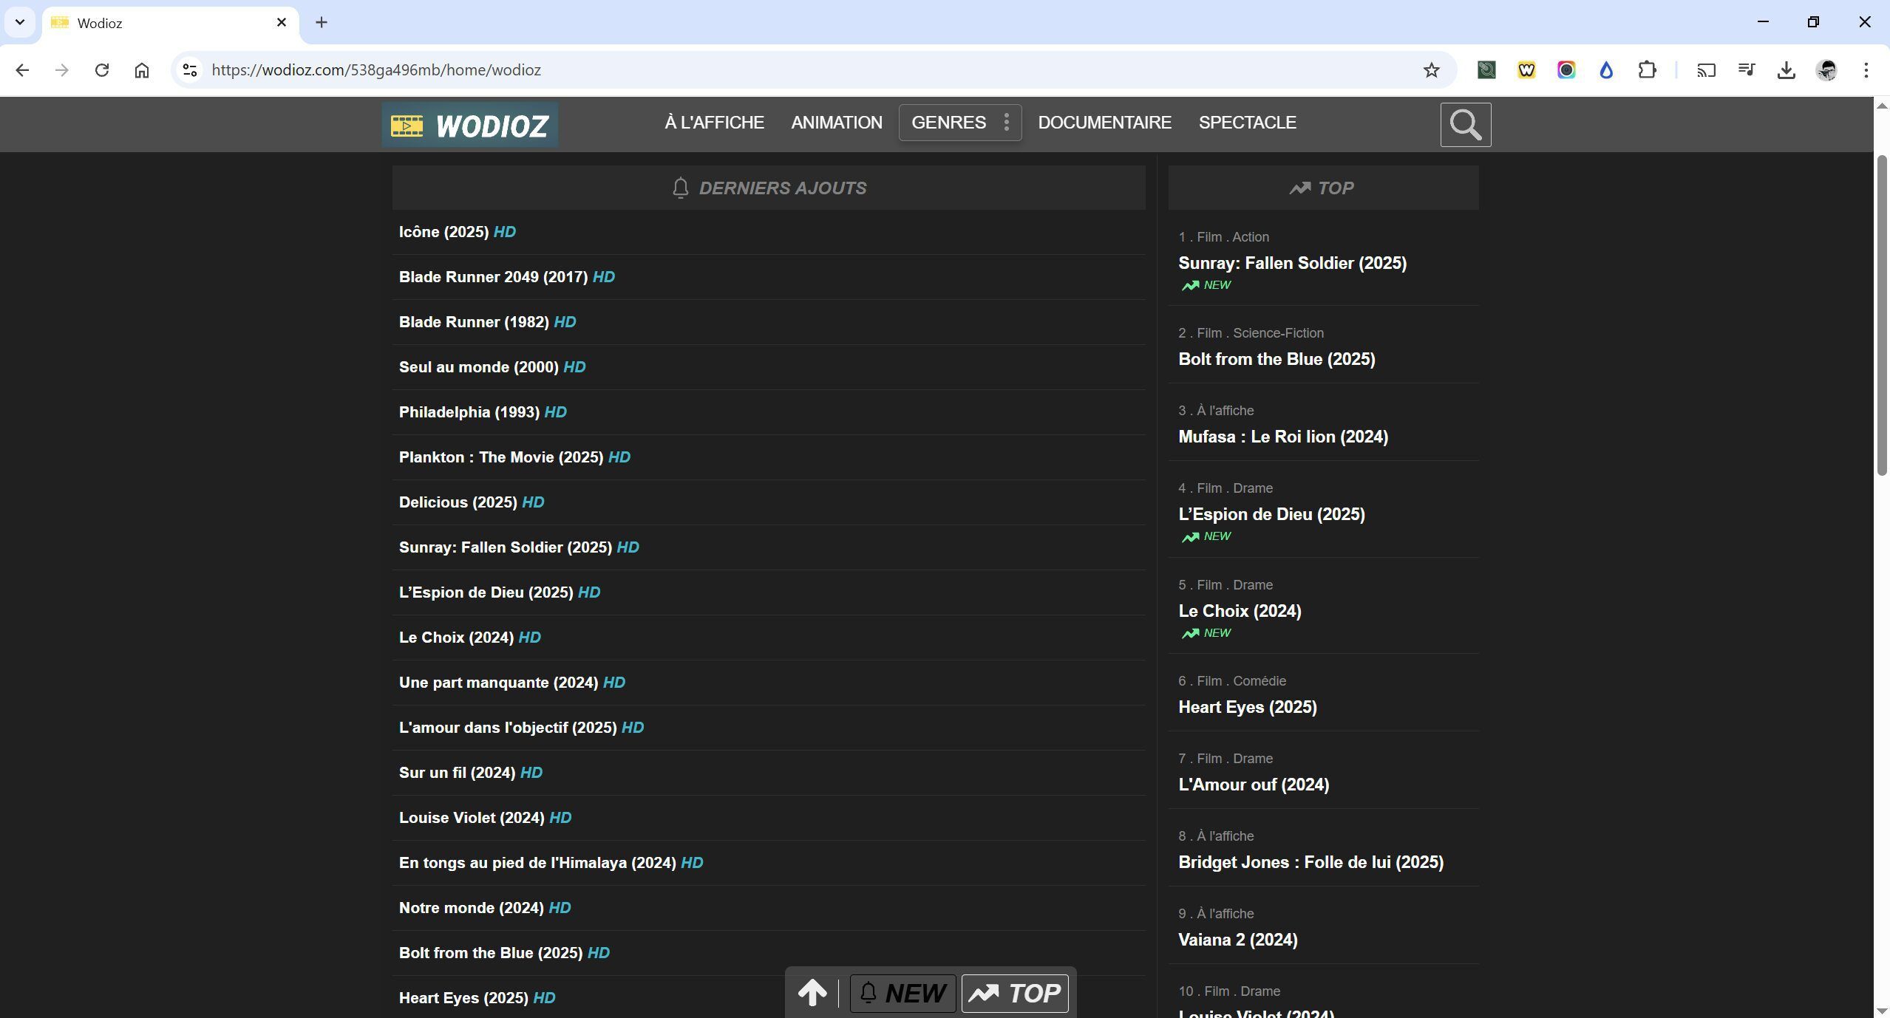The height and width of the screenshot is (1018, 1890).
Task: Reload the current page
Action: coord(102,70)
